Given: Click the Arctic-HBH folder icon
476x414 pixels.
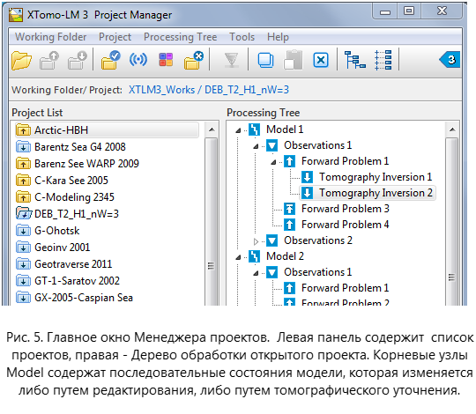Looking at the screenshot, I should click(24, 129).
